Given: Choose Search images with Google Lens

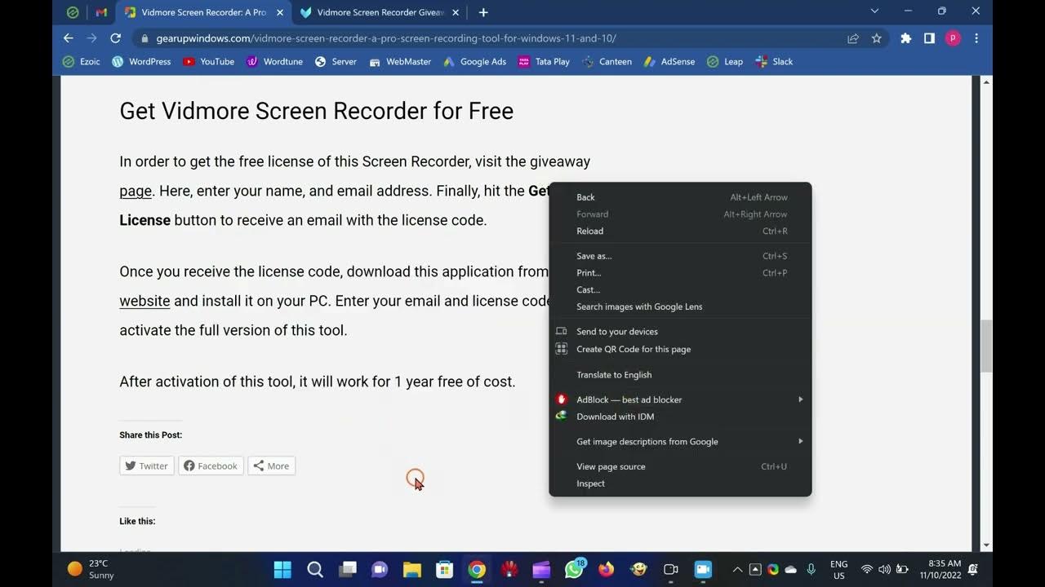Looking at the screenshot, I should tap(680, 307).
